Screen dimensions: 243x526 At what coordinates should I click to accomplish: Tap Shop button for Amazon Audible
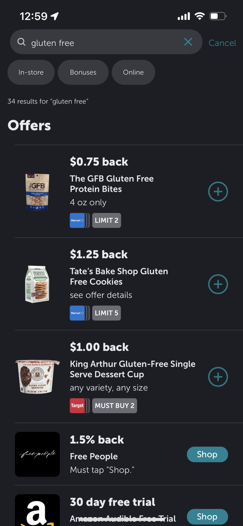[x=207, y=516]
